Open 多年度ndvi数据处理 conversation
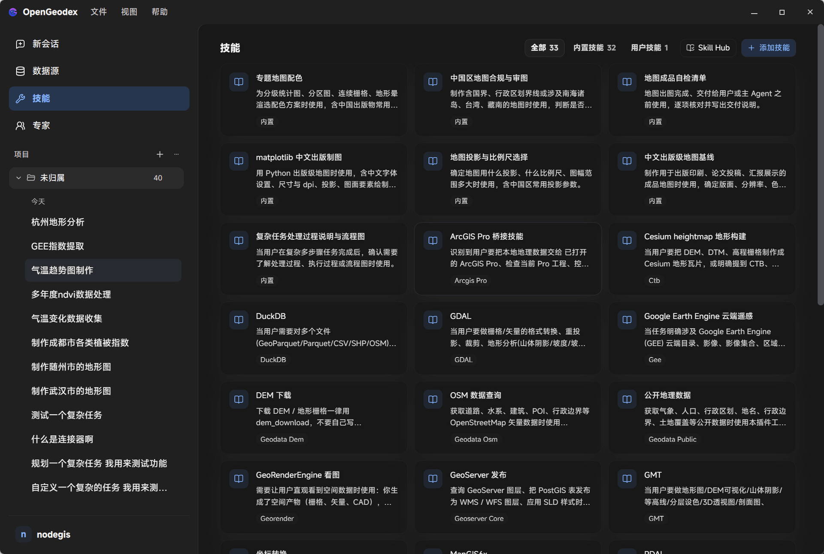Screen dimensions: 824x554 point(103,295)
